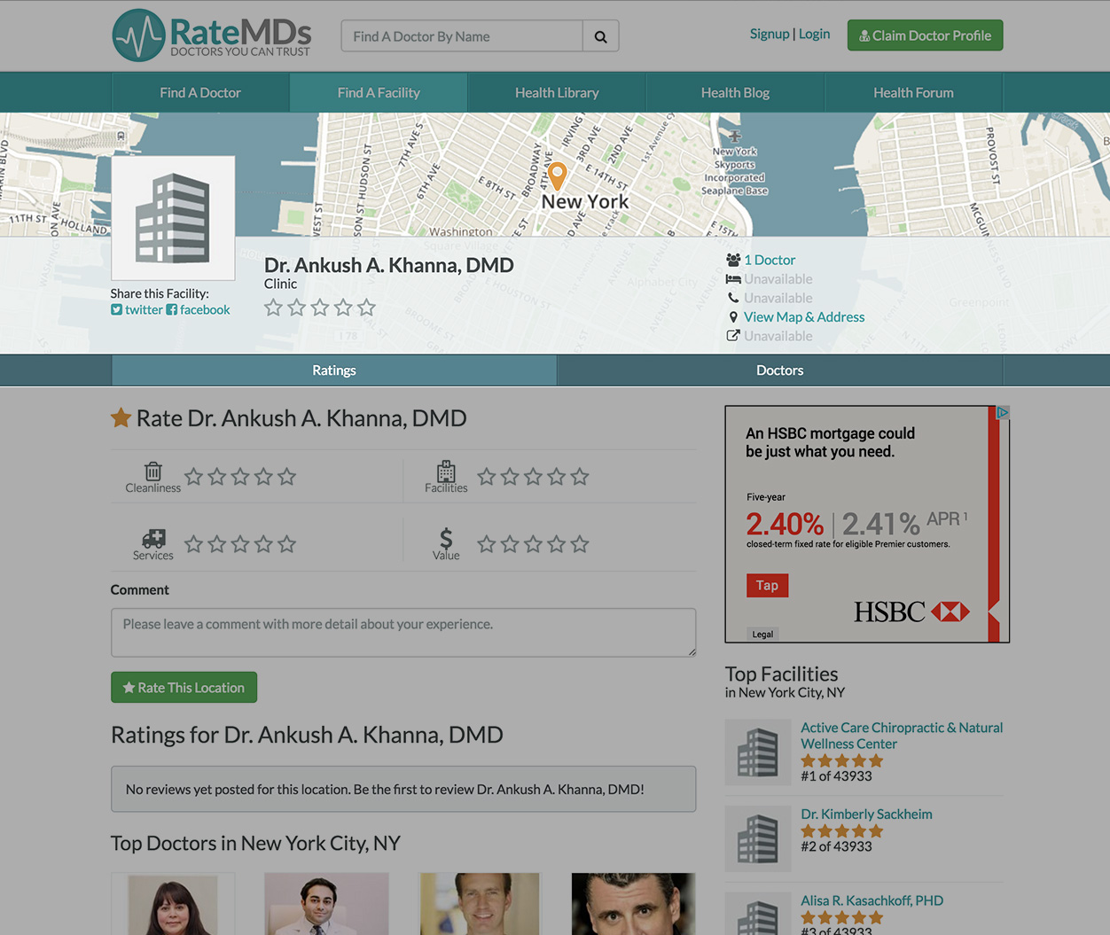
Task: Give Value a five-star rating
Action: pyautogui.click(x=580, y=544)
